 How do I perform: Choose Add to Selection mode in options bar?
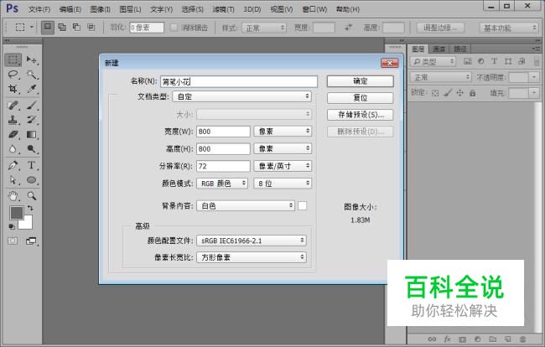coord(62,27)
